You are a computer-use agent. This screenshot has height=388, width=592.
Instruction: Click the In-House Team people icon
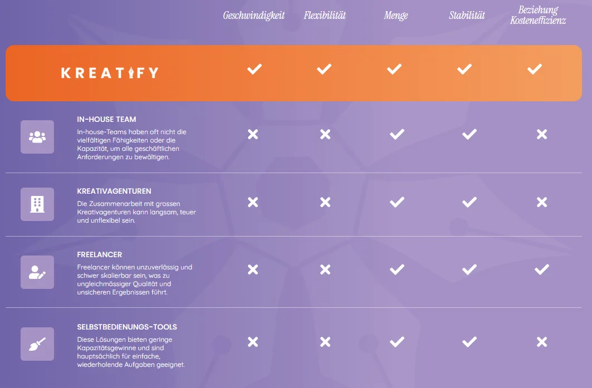(x=37, y=137)
